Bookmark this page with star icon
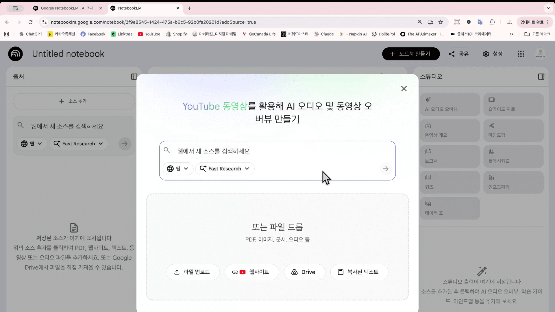555x312 pixels. (441, 22)
